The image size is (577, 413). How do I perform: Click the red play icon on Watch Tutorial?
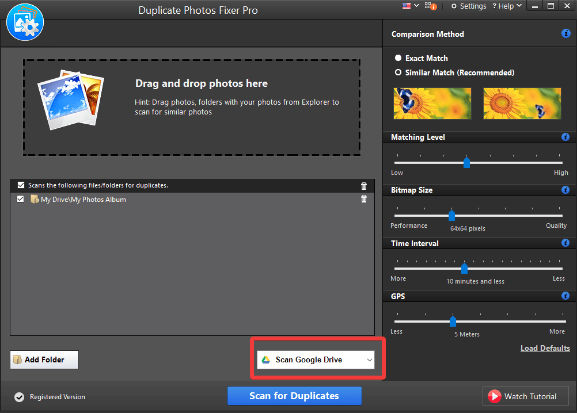494,396
